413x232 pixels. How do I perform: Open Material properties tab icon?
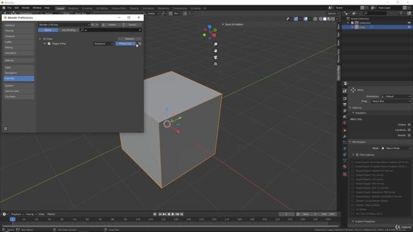tap(345, 167)
